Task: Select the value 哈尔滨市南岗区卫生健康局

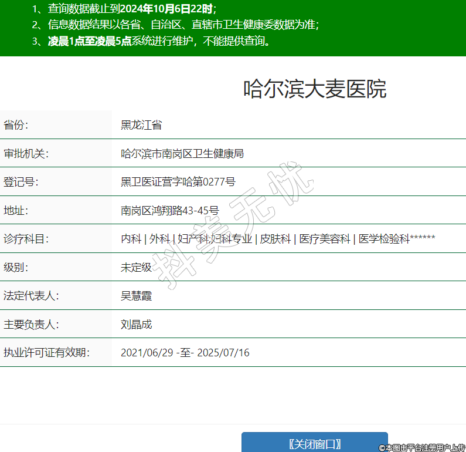Action: [182, 154]
